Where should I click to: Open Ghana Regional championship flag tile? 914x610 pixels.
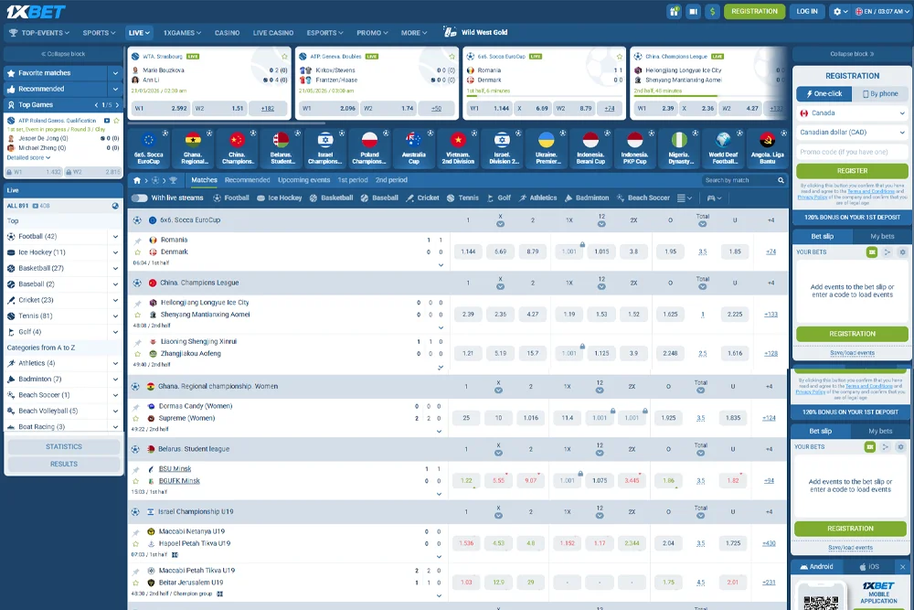coord(193,148)
